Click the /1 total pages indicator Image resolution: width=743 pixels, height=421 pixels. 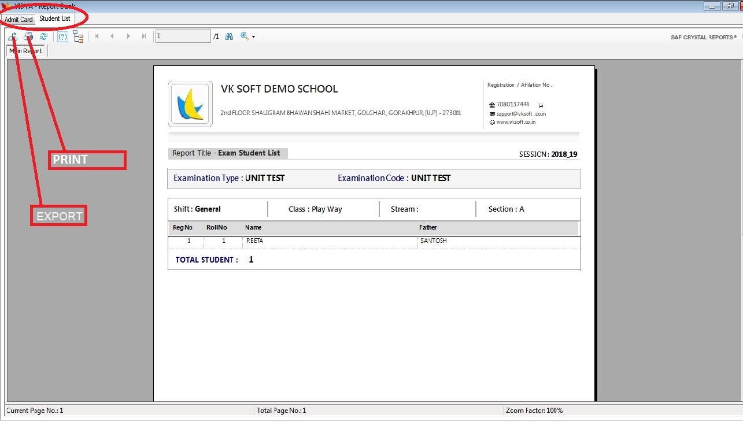click(216, 37)
